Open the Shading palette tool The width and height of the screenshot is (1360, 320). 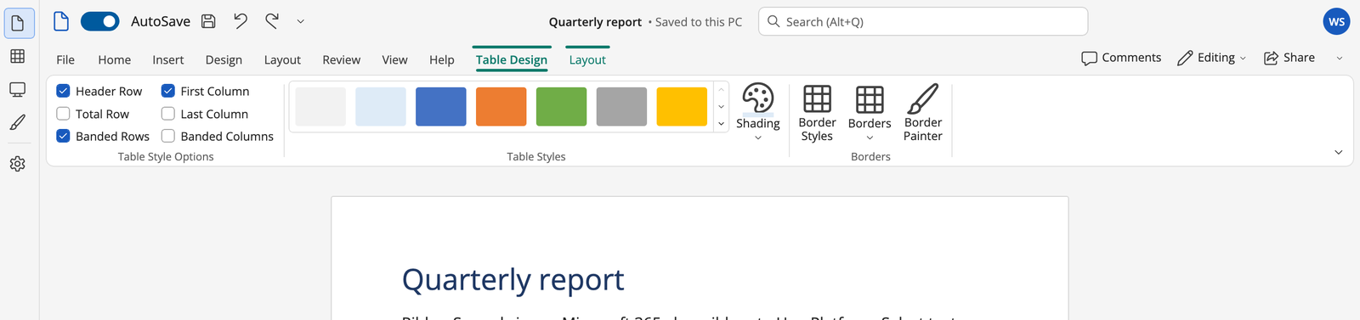(x=758, y=112)
